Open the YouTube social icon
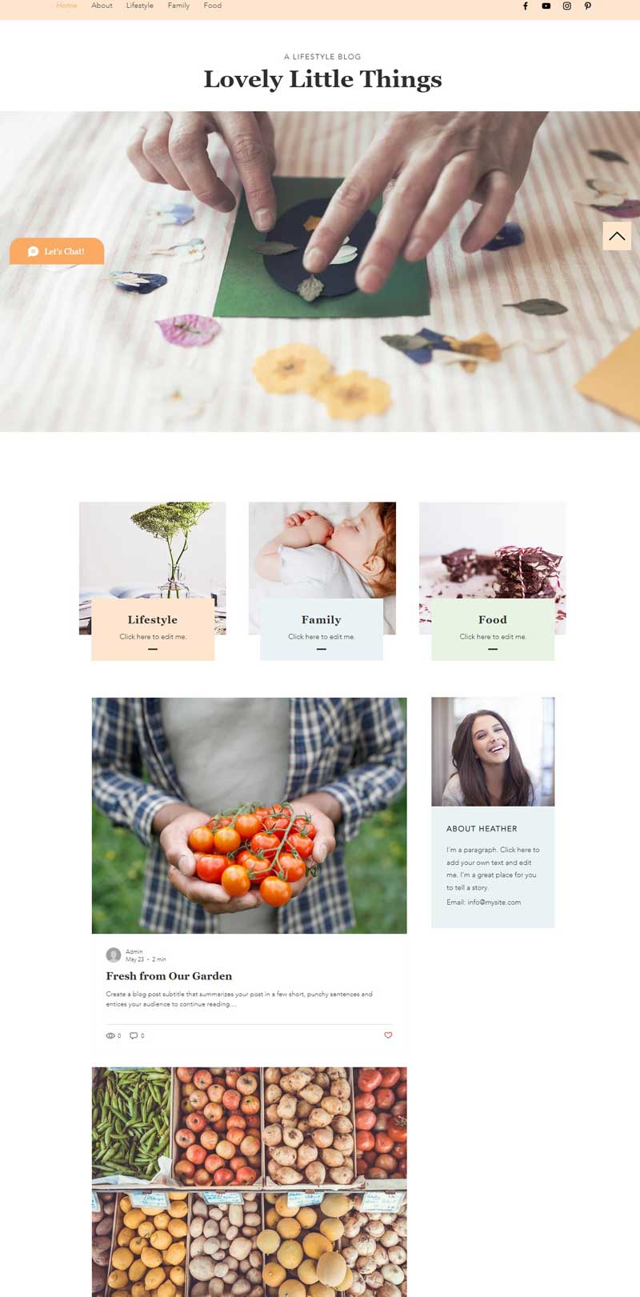 tap(546, 6)
